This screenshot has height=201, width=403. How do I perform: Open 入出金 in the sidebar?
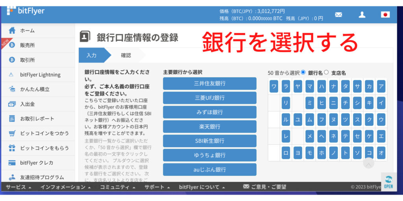pyautogui.click(x=38, y=104)
